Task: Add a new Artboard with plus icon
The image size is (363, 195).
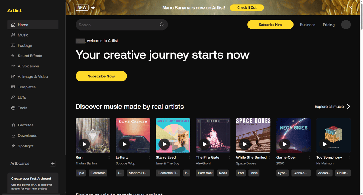Action: tap(53, 164)
